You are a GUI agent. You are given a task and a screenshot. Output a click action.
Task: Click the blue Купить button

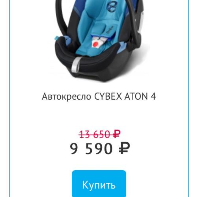99,184
